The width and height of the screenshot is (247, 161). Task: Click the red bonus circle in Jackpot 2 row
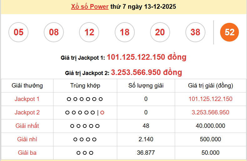[102, 113]
